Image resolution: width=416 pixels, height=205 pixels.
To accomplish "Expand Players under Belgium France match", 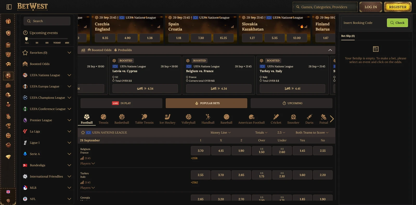I will click(x=88, y=163).
